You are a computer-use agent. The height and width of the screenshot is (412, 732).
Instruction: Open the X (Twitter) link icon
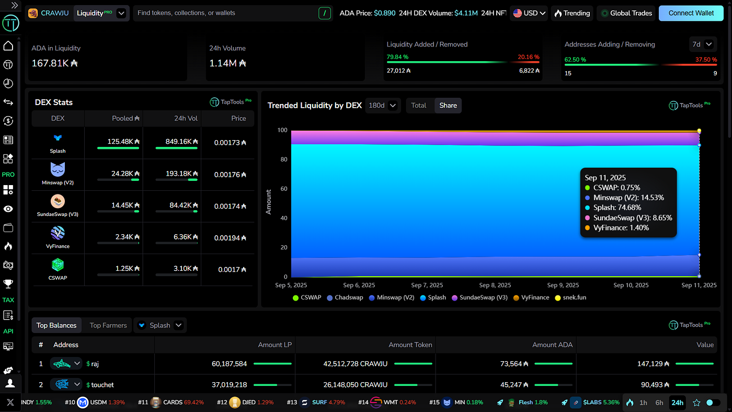point(10,402)
